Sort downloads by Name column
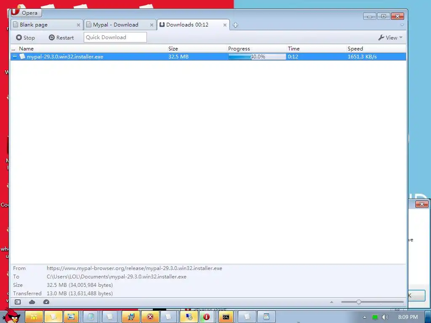Viewport: 431px width, 323px height. click(93, 49)
